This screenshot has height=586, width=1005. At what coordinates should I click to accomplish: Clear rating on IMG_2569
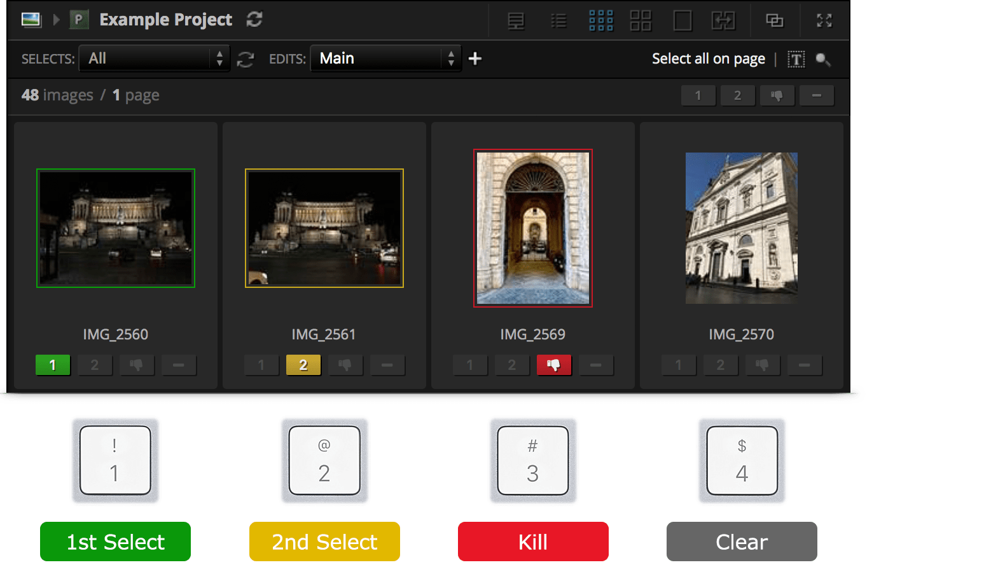(596, 365)
